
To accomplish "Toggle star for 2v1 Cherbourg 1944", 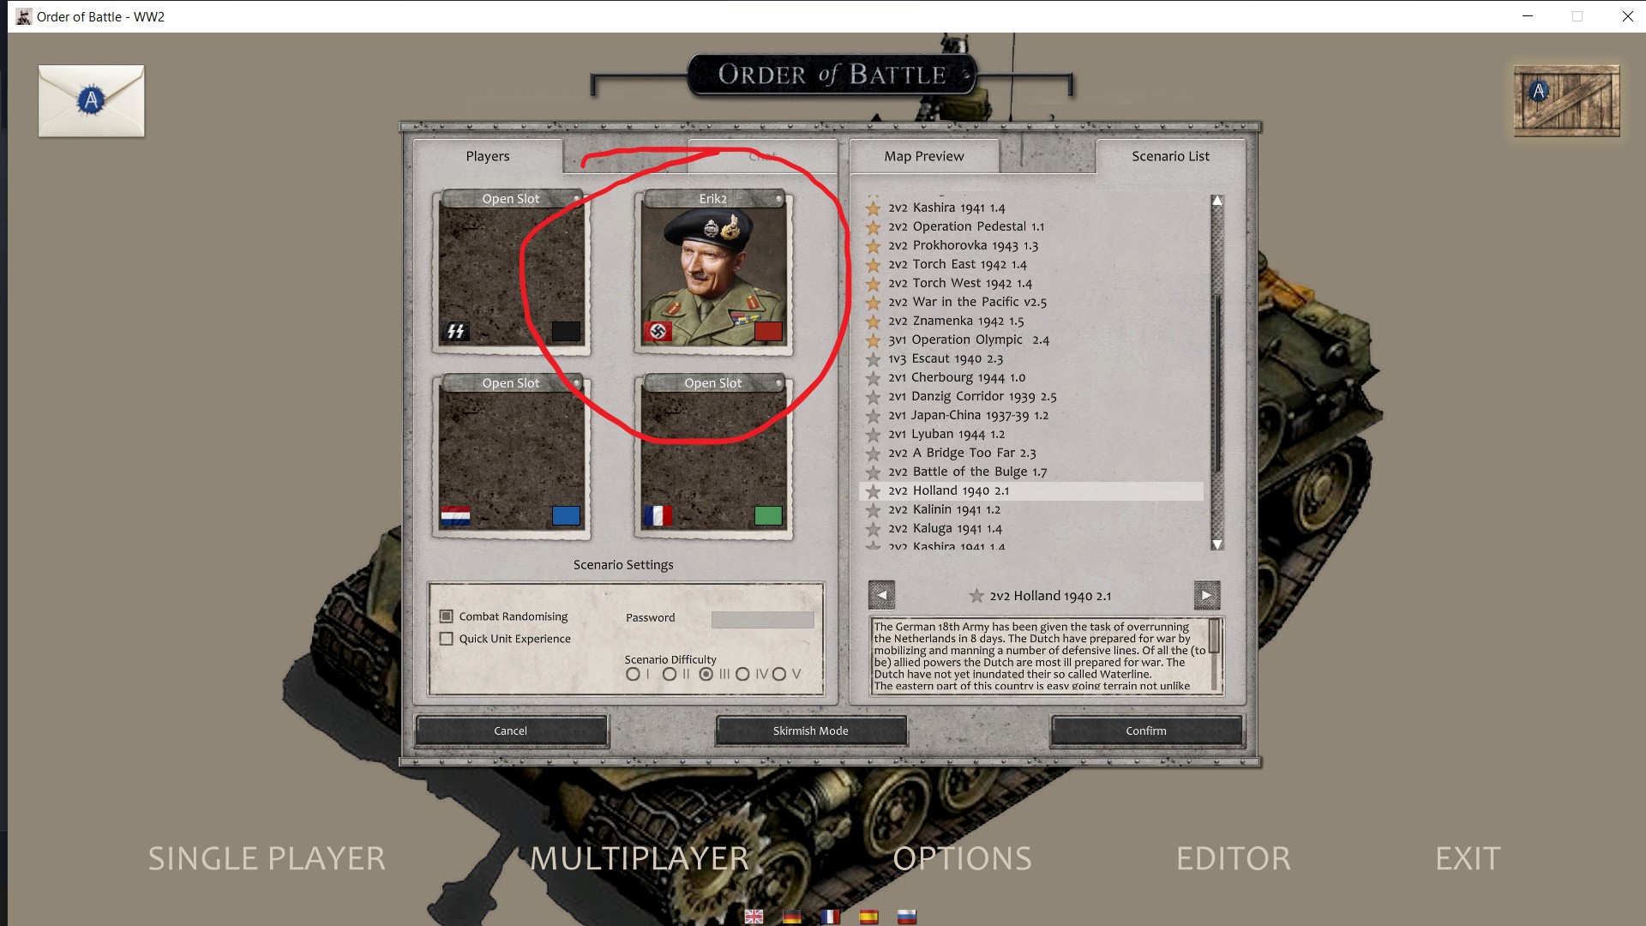I will pos(873,377).
